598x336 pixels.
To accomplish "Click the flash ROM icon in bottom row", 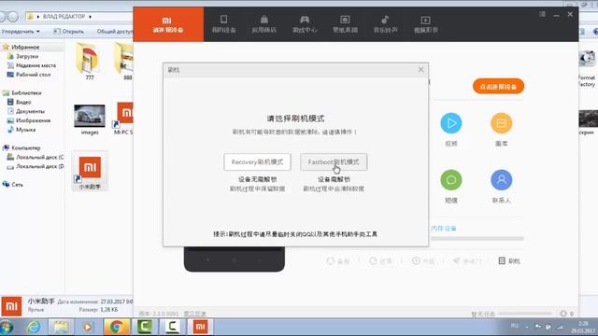I will pyautogui.click(x=509, y=261).
